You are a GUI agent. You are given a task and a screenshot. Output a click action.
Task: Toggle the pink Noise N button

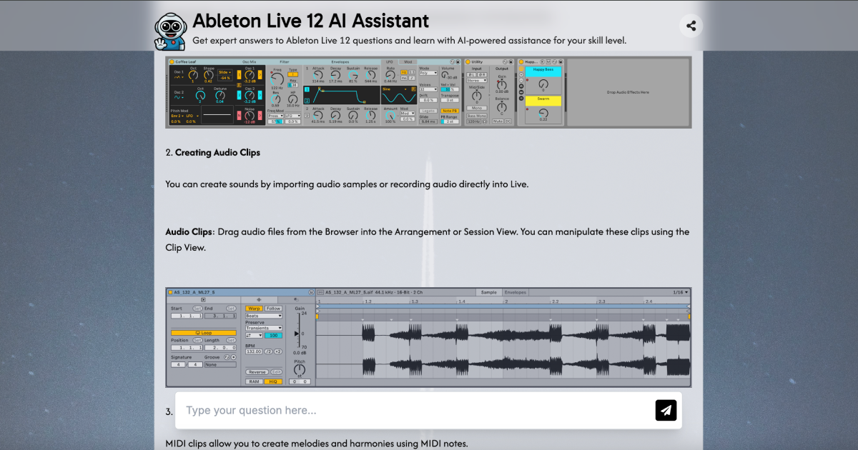(x=239, y=115)
